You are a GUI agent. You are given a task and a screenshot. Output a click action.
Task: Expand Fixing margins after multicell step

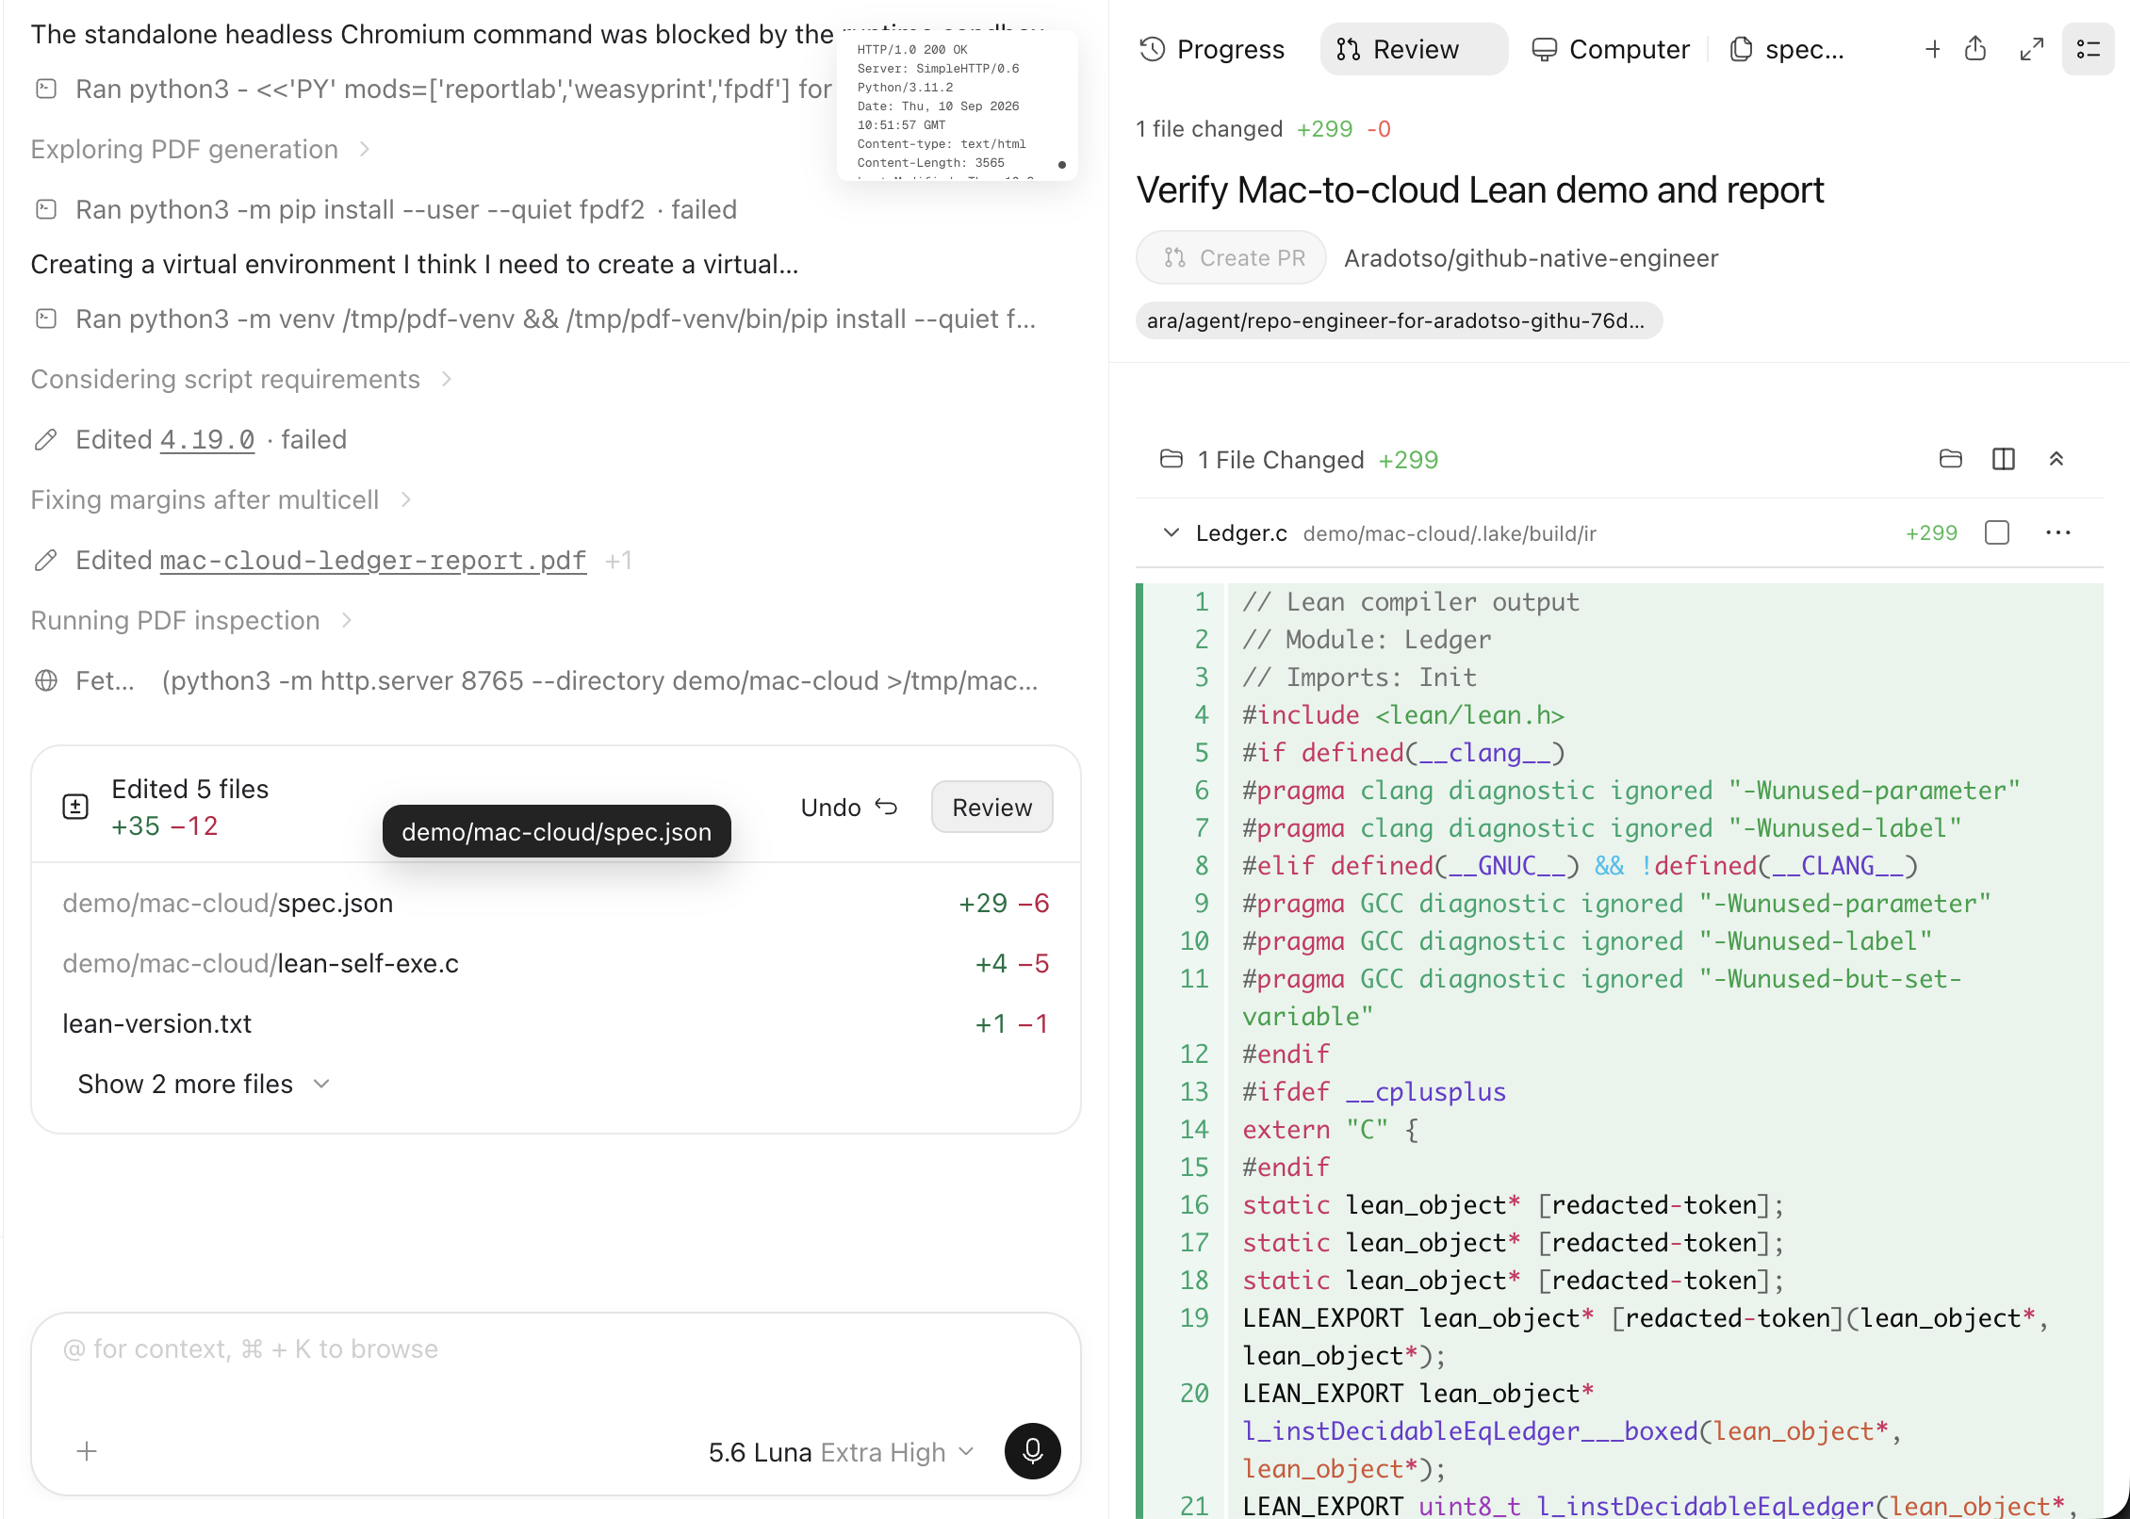coord(221,499)
